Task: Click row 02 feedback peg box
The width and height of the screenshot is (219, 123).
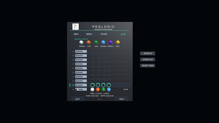Action: tap(81, 85)
